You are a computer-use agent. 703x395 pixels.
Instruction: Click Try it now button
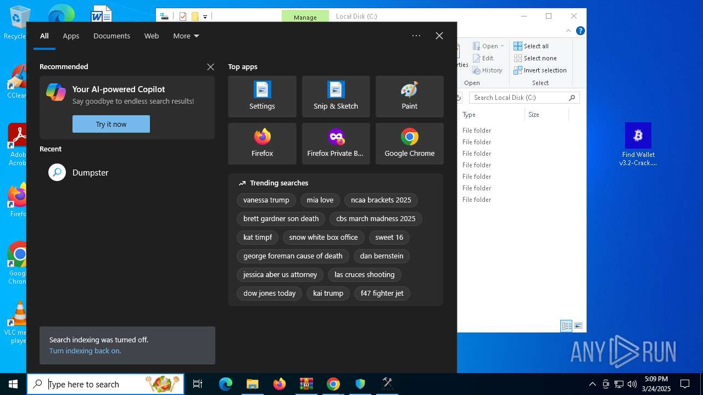click(x=111, y=124)
